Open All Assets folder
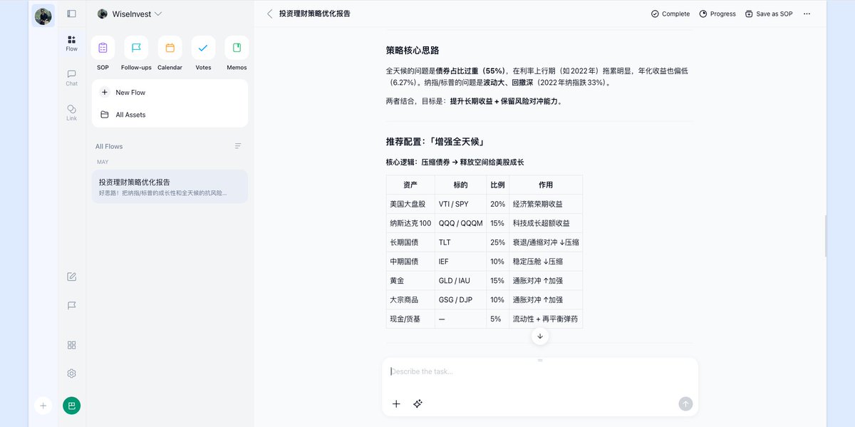The width and height of the screenshot is (855, 427). click(x=170, y=114)
